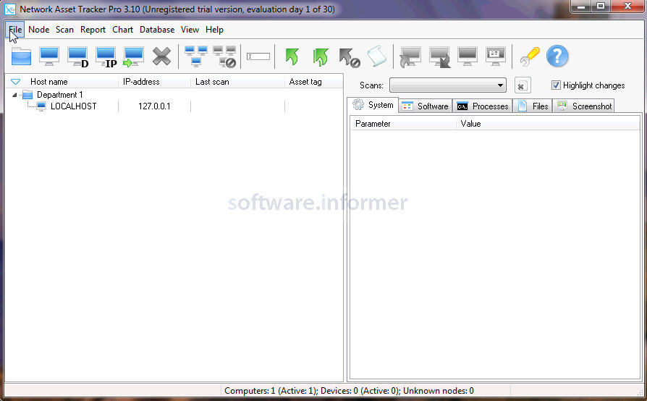
Task: Click the gray X delete icon
Action: pyautogui.click(x=161, y=56)
